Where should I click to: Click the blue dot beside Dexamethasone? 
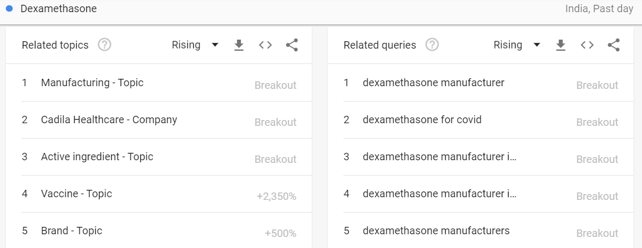point(9,9)
